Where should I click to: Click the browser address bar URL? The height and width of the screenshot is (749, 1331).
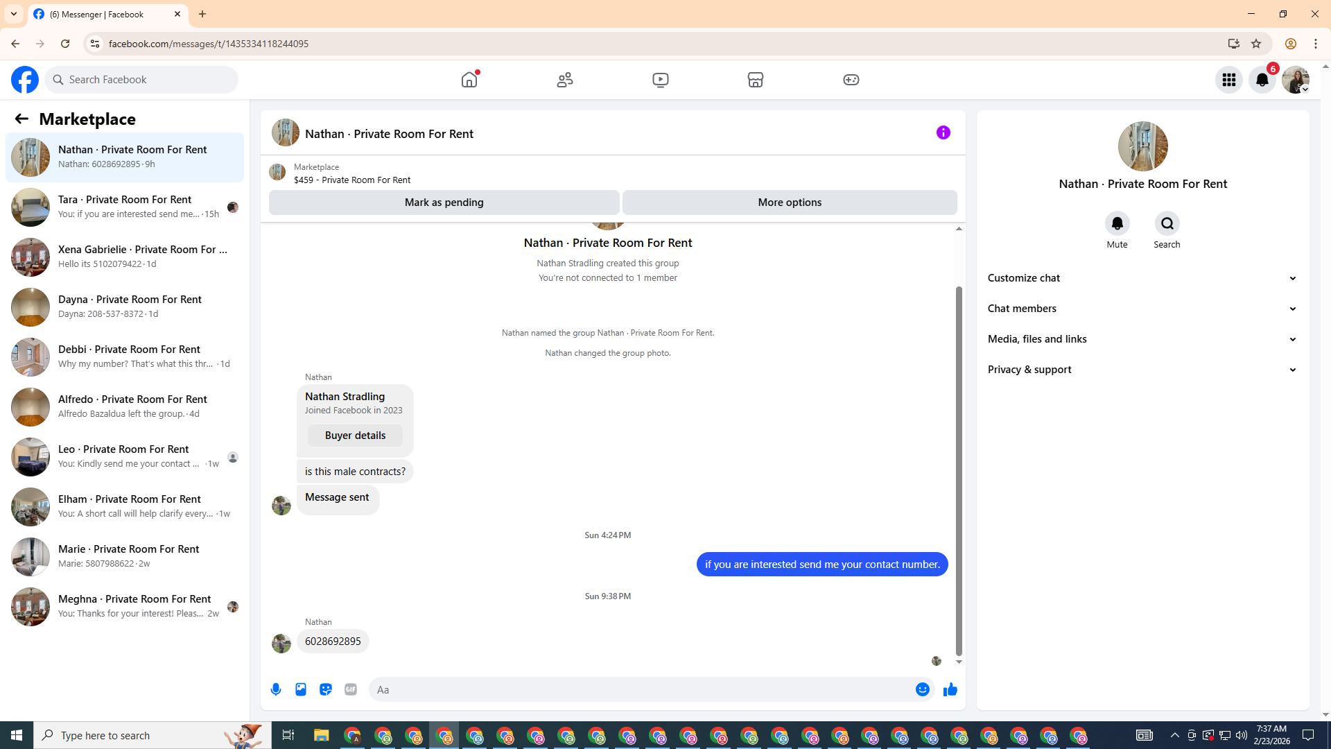209,44
